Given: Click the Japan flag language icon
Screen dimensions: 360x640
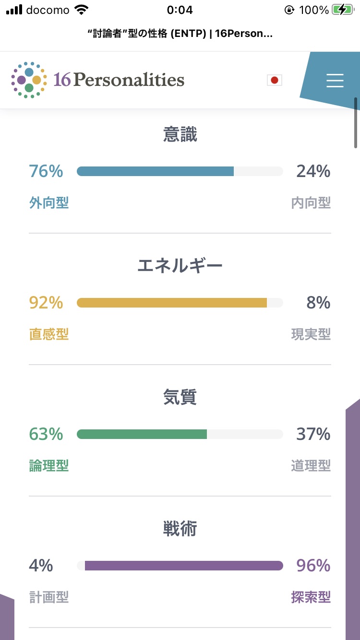Looking at the screenshot, I should [x=275, y=80].
